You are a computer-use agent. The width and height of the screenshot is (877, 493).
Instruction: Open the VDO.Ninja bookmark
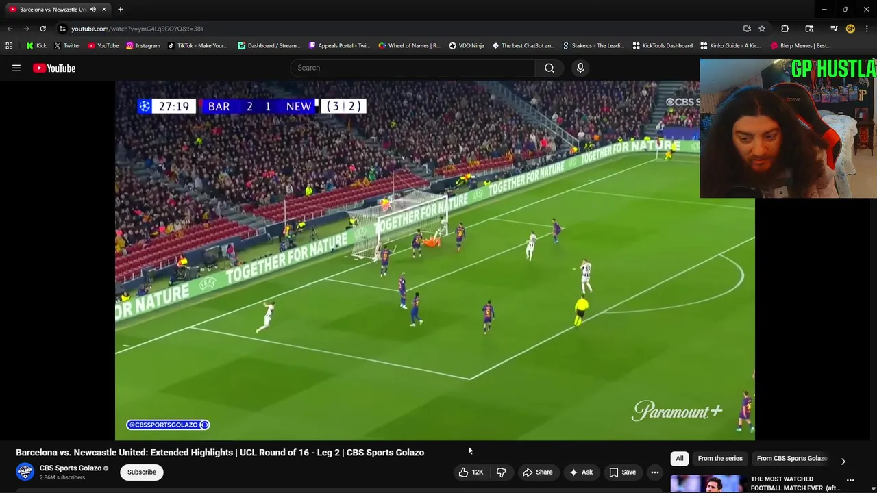(467, 45)
